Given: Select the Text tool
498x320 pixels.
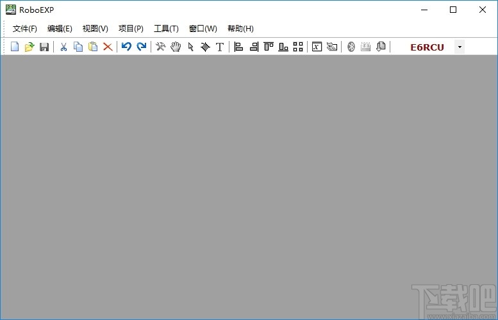Looking at the screenshot, I should coord(220,47).
